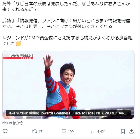Viewport: 140px width, 139px height.
Task: Open the 4,421 views count
Action: click(x=101, y=131)
